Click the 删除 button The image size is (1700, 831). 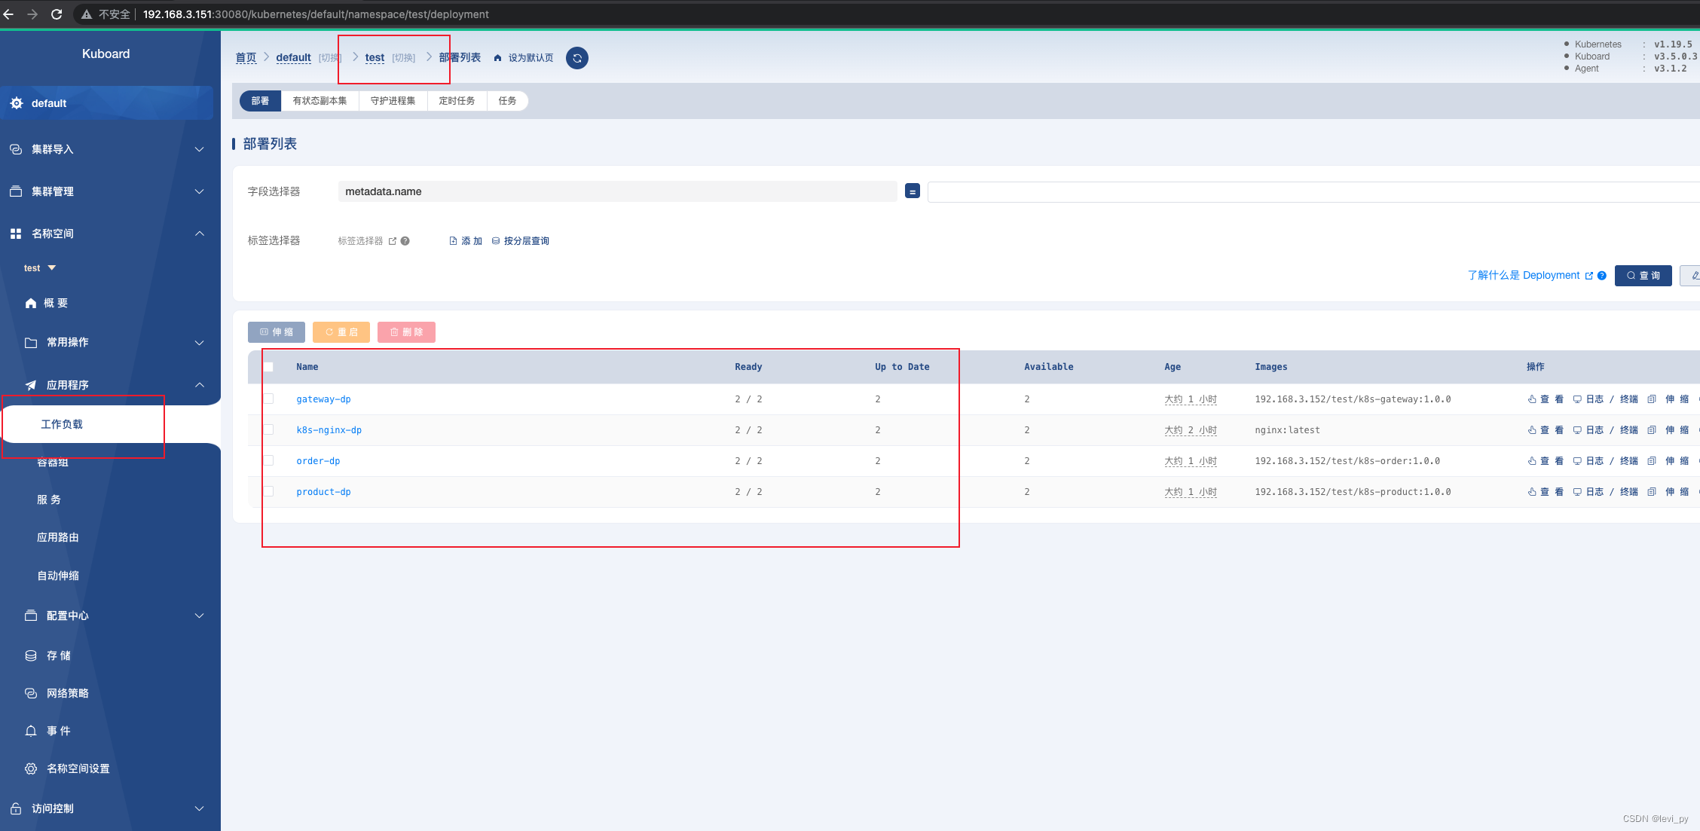406,332
